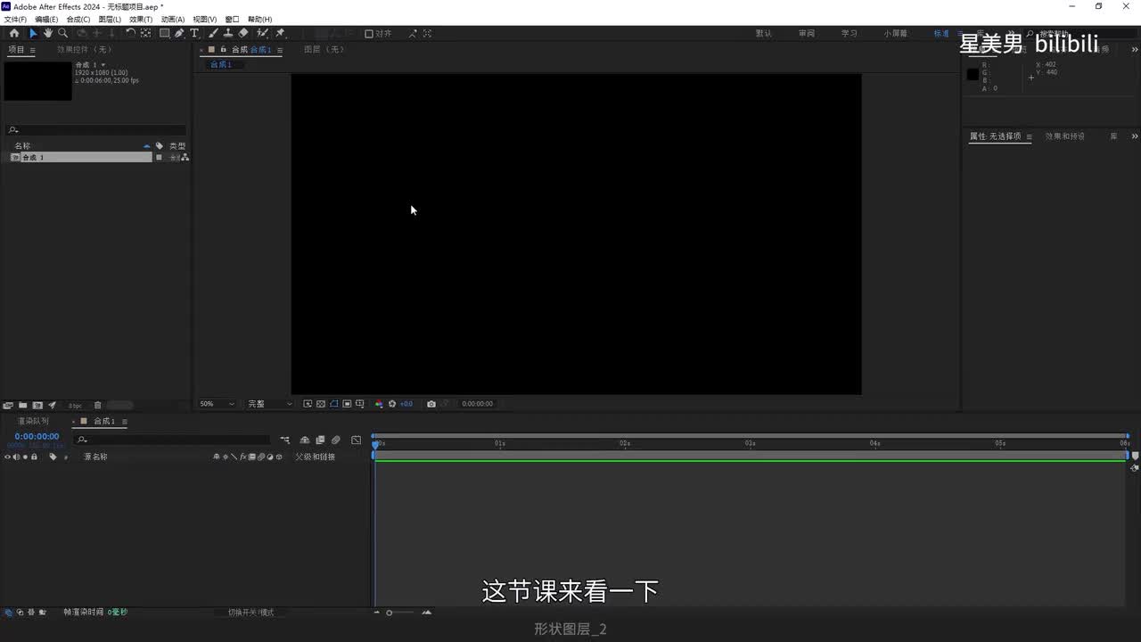Image resolution: width=1141 pixels, height=642 pixels.
Task: Open the 完整 resolution dropdown
Action: pyautogui.click(x=269, y=404)
